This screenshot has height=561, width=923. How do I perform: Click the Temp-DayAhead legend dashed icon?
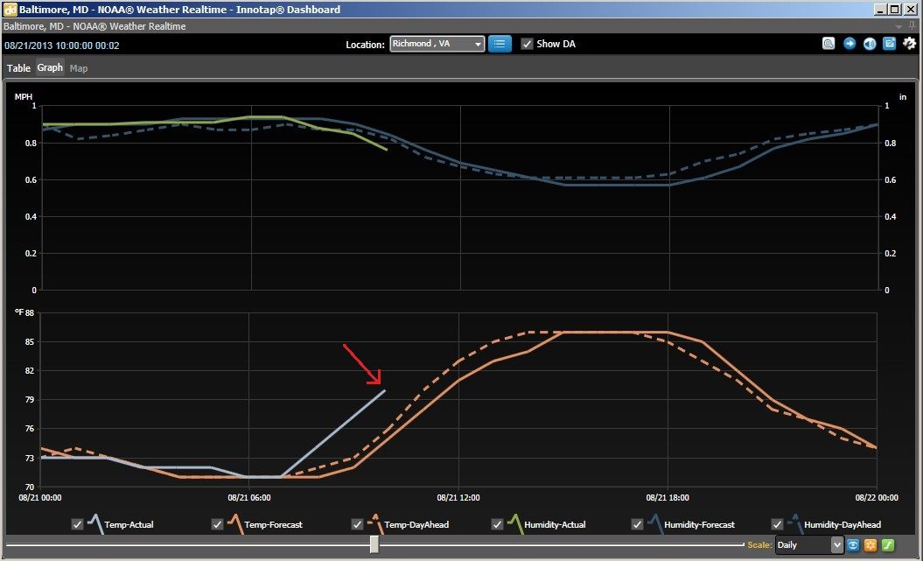(x=375, y=524)
